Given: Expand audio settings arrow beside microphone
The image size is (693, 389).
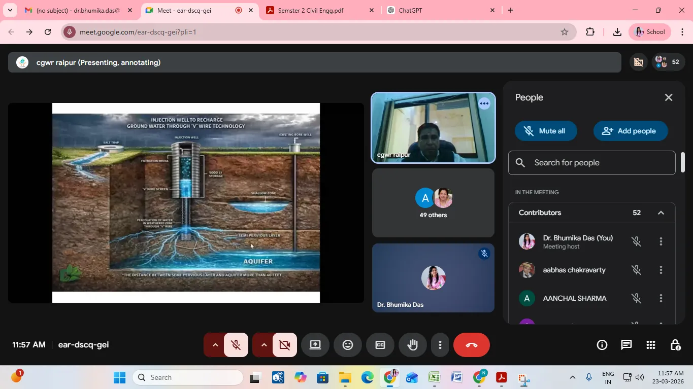Looking at the screenshot, I should tap(215, 345).
